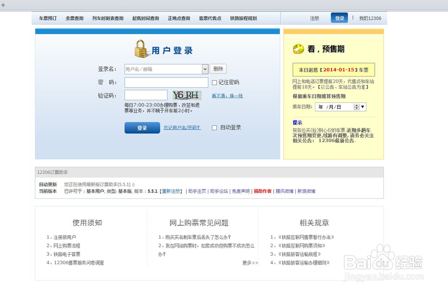The width and height of the screenshot is (448, 292).
Task: Click the mascot icon beside 看，预售期
Action: pos(298,49)
